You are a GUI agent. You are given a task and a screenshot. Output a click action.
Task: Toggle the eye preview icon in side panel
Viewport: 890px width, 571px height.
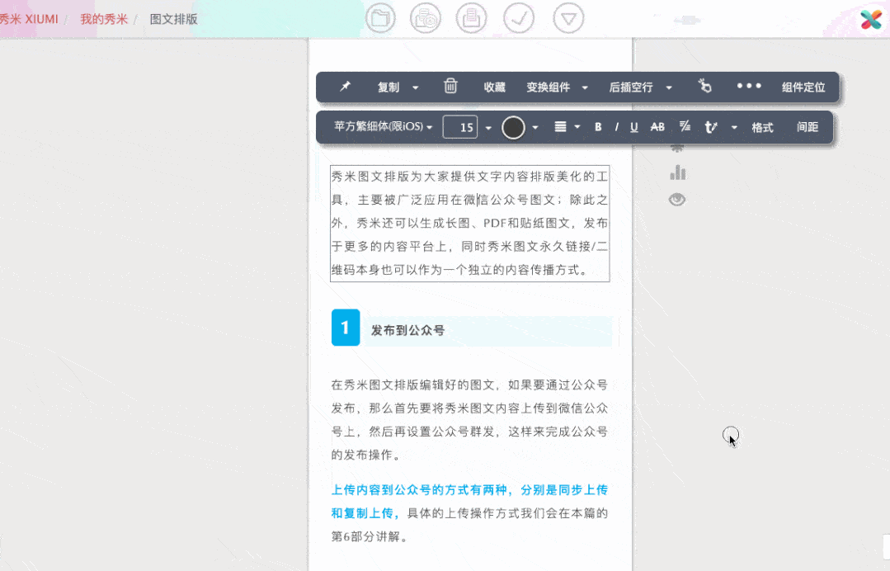coord(677,200)
